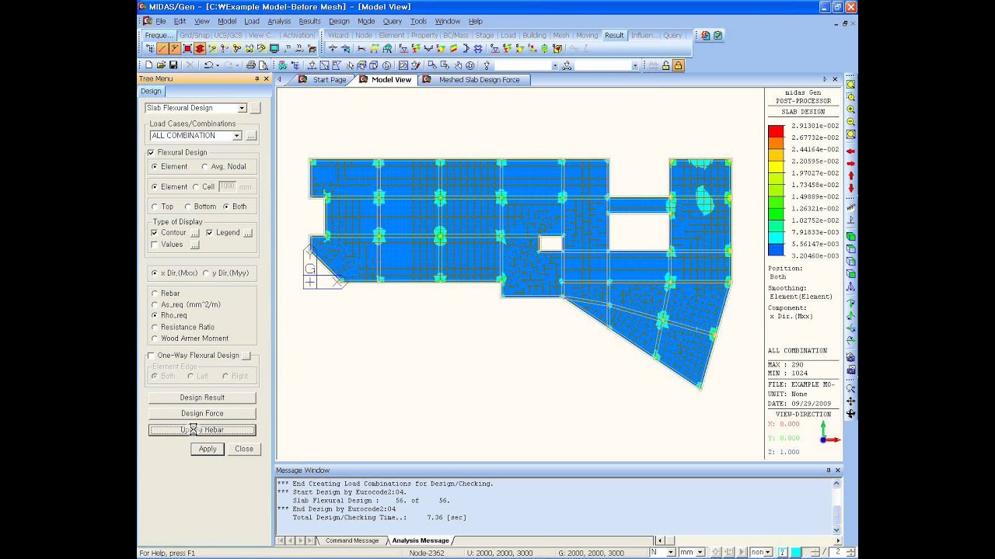The height and width of the screenshot is (559, 995).
Task: Open the Results menu
Action: (x=309, y=21)
